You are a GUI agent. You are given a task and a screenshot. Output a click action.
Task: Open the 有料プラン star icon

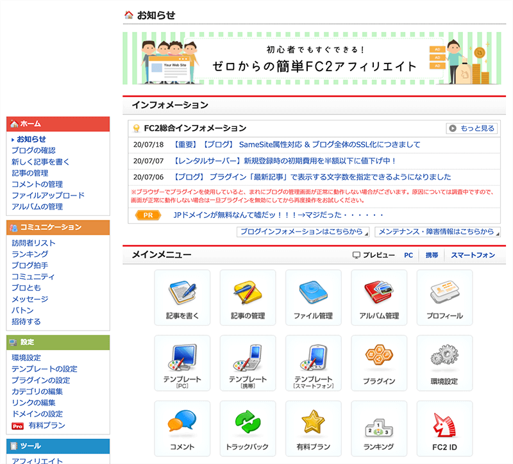click(x=314, y=429)
